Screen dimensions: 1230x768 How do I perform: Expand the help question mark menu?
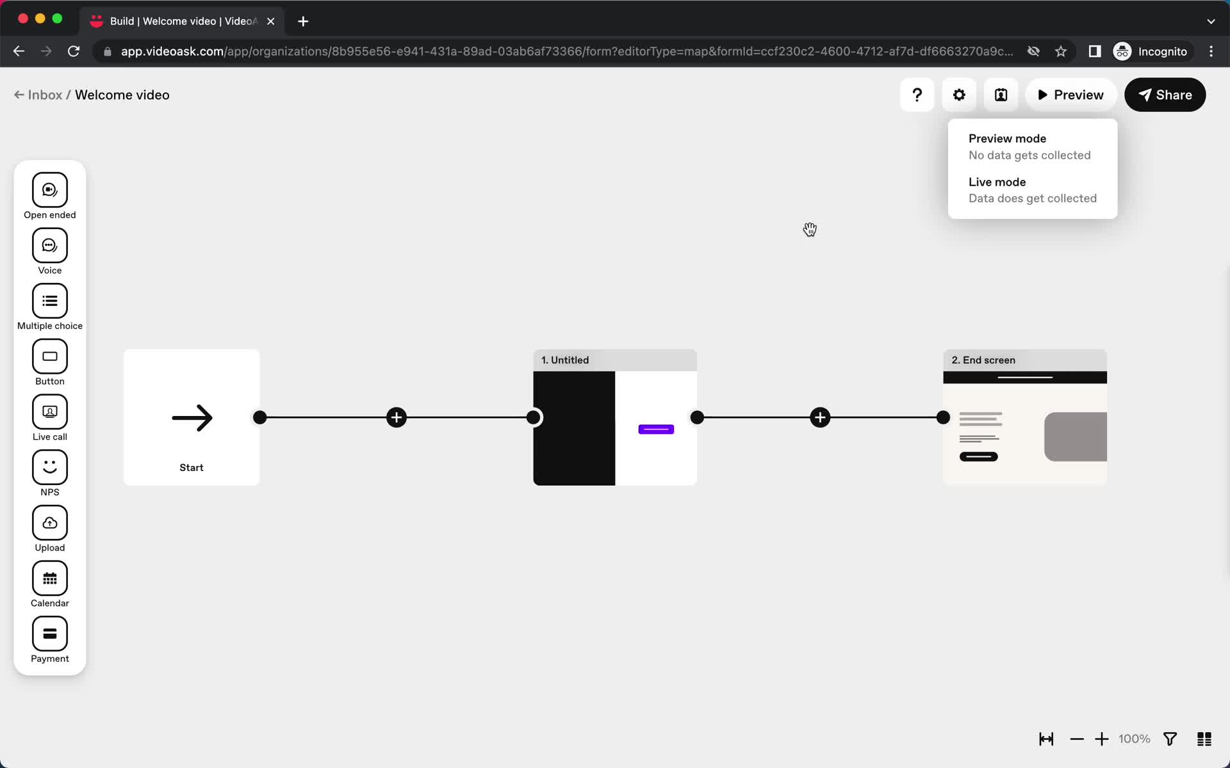pyautogui.click(x=917, y=95)
